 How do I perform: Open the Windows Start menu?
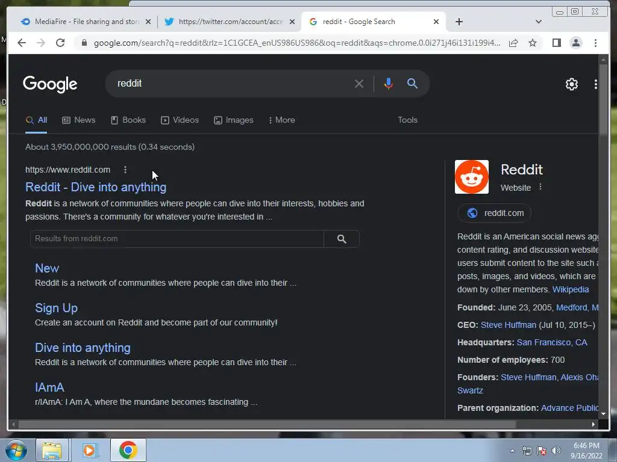pyautogui.click(x=16, y=450)
